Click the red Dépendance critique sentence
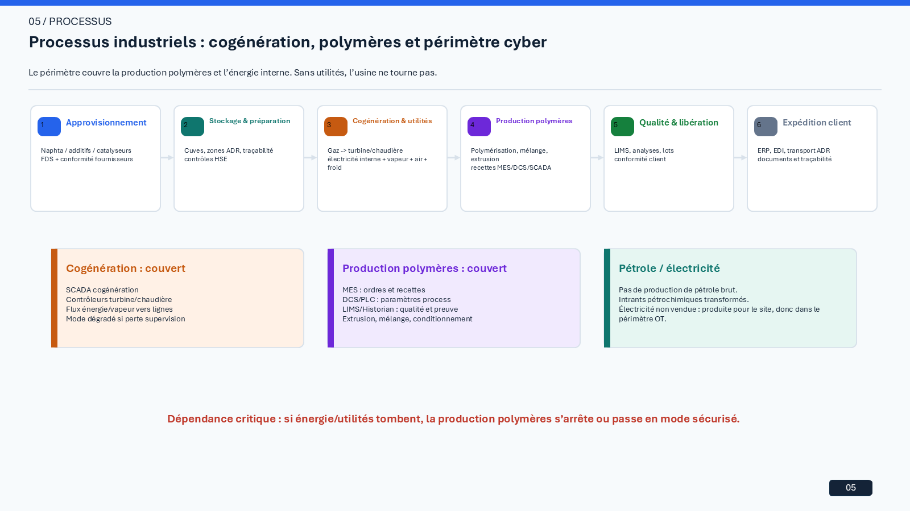910x511 pixels. (x=453, y=419)
